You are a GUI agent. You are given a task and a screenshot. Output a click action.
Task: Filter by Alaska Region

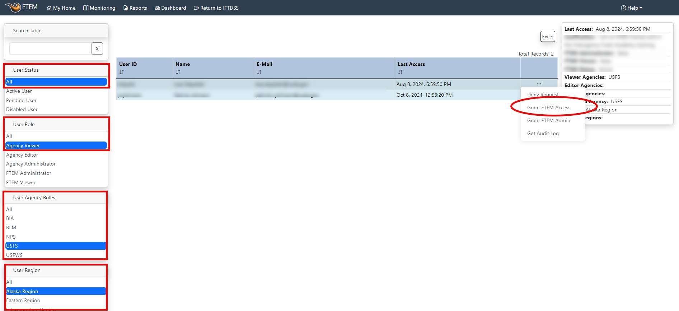pyautogui.click(x=56, y=291)
